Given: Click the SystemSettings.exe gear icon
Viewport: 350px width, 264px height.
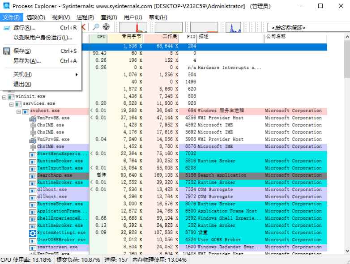Looking at the screenshot, I should [x=33, y=233].
